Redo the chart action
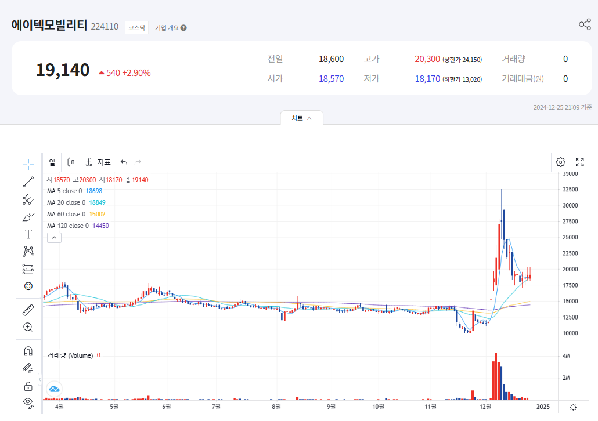Image resolution: width=598 pixels, height=421 pixels. (x=138, y=162)
